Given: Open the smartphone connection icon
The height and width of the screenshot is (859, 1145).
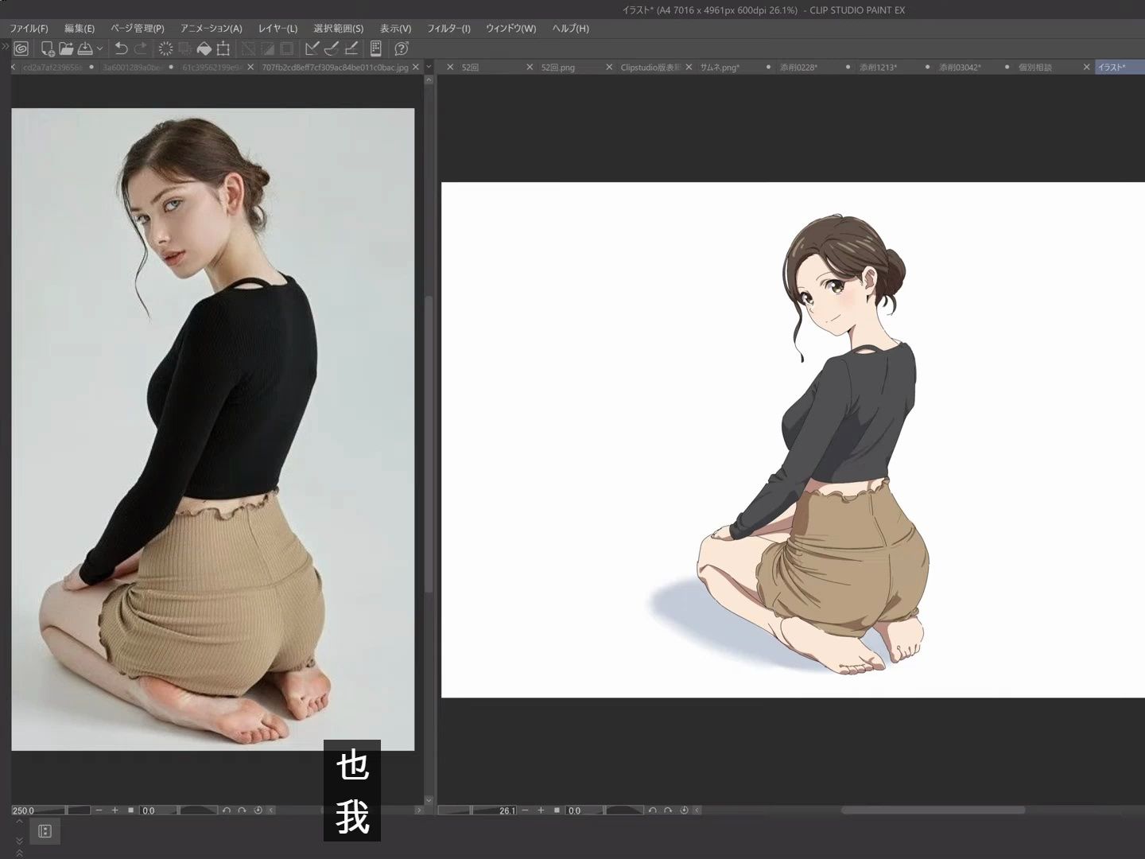Looking at the screenshot, I should 376,49.
